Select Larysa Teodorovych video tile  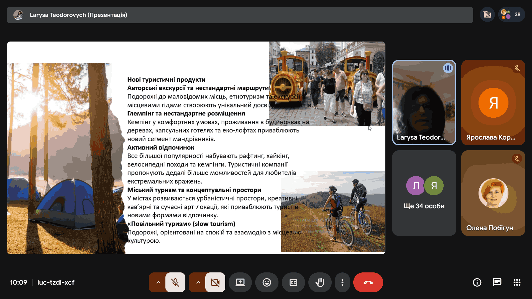click(424, 102)
